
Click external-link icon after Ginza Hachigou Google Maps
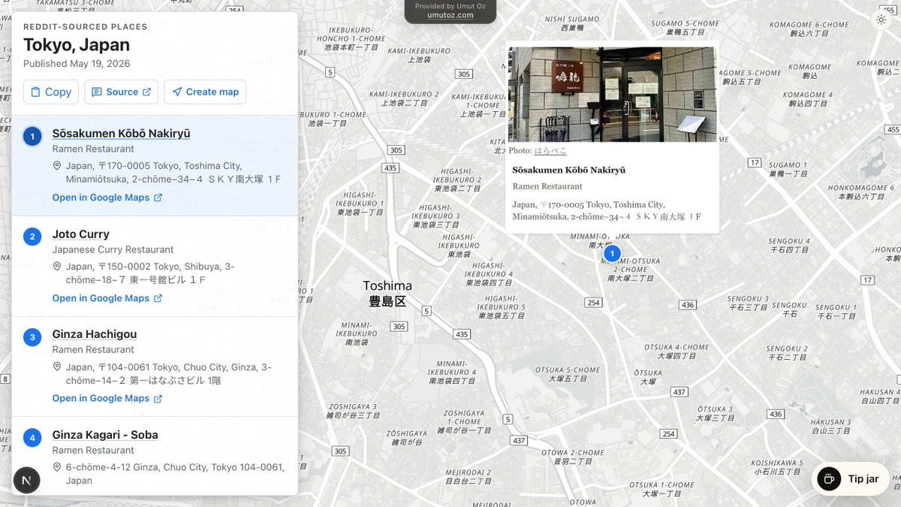158,398
